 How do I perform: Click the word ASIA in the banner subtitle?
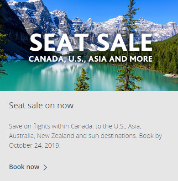(x=98, y=59)
